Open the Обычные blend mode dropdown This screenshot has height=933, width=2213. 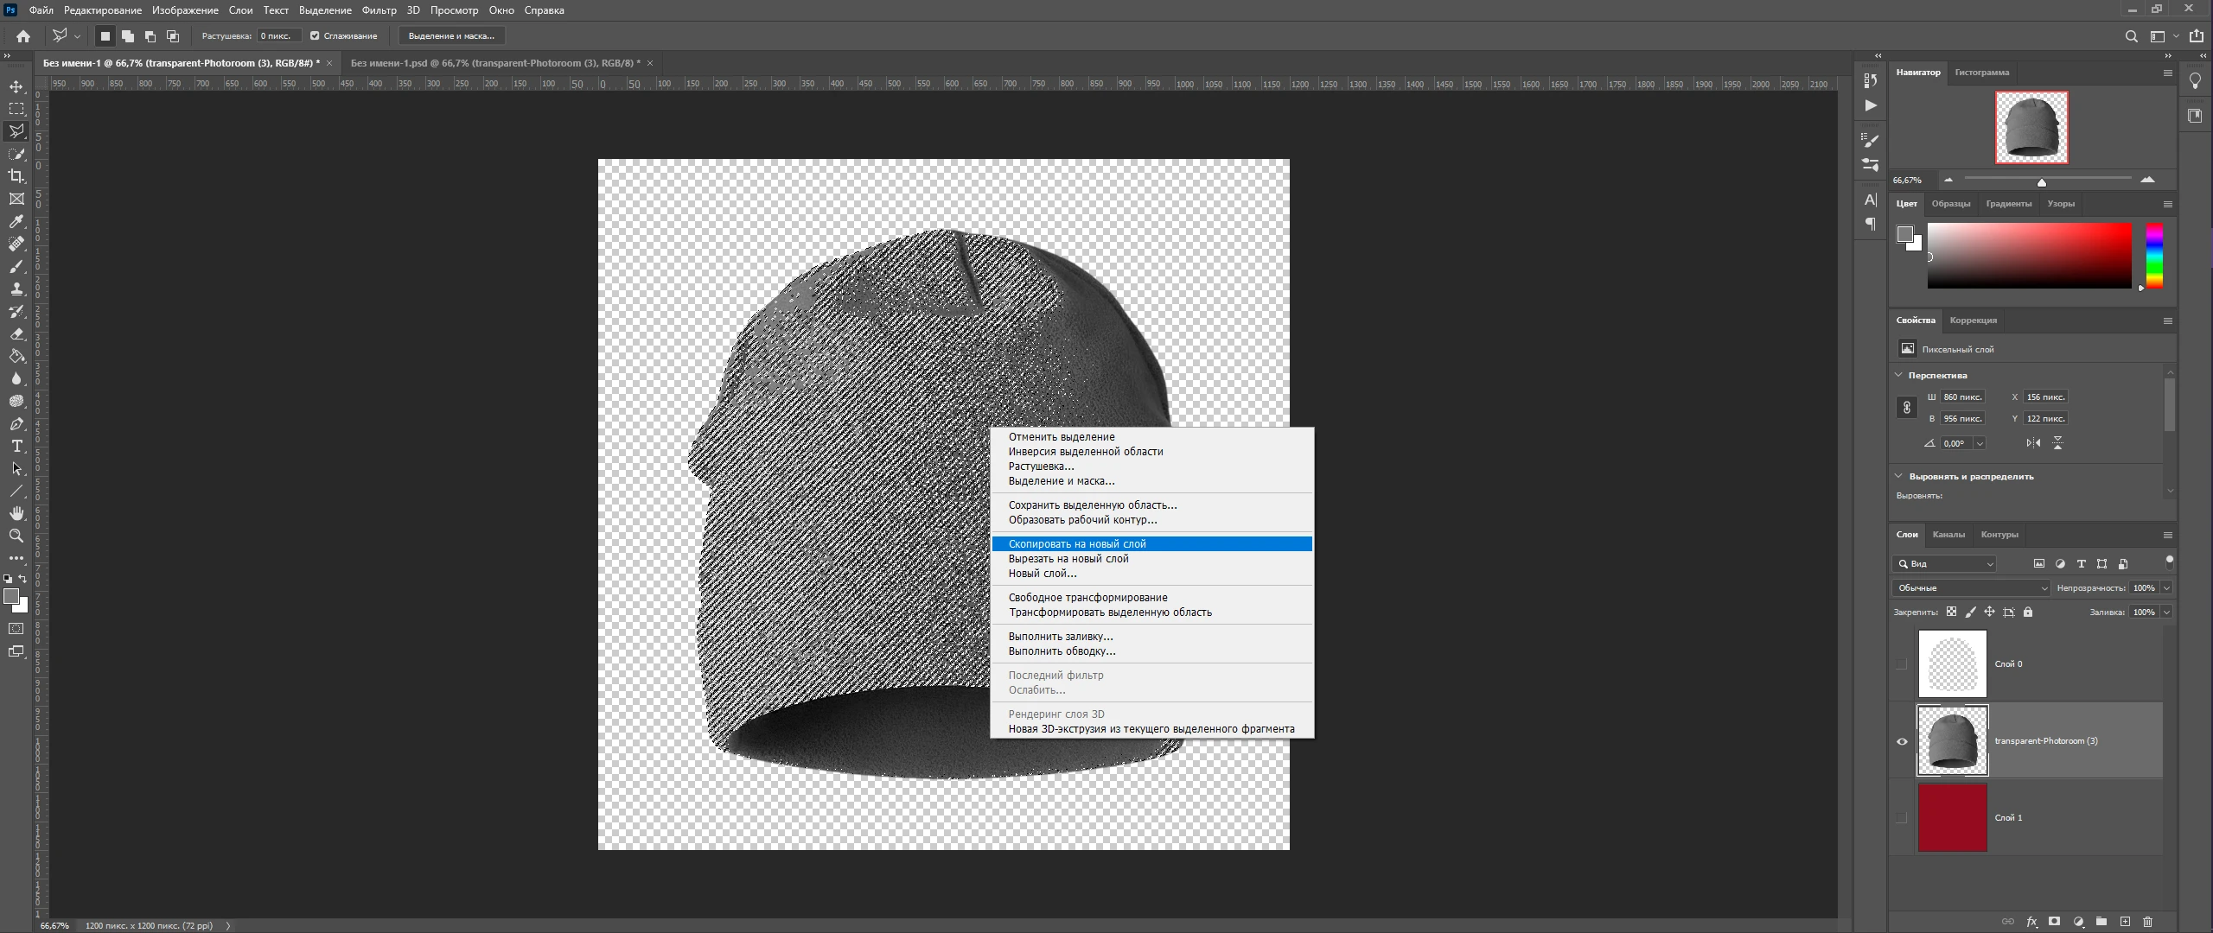[x=1970, y=588]
